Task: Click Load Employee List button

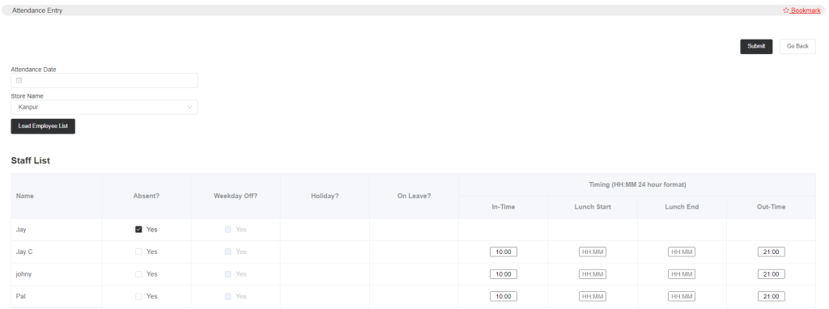Action: coord(43,126)
